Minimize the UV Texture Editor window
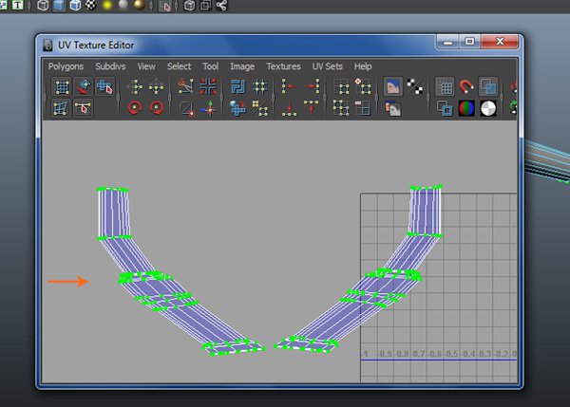The image size is (570, 407). (x=447, y=42)
